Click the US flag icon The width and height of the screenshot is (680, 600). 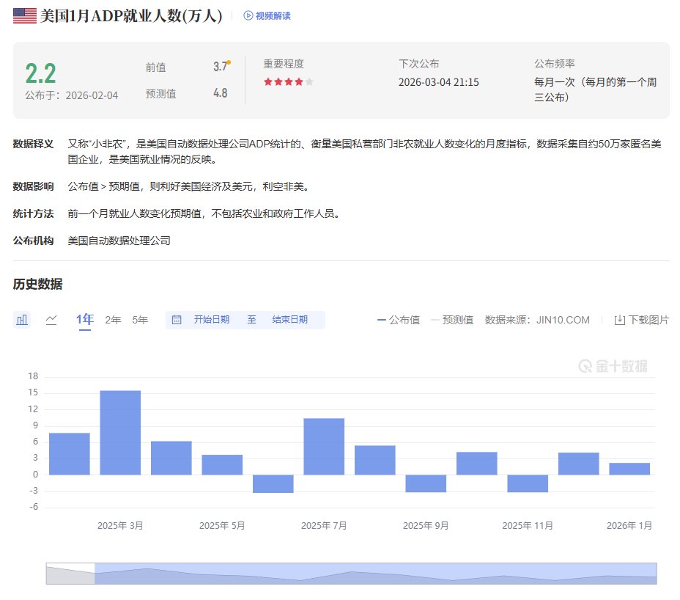click(24, 15)
